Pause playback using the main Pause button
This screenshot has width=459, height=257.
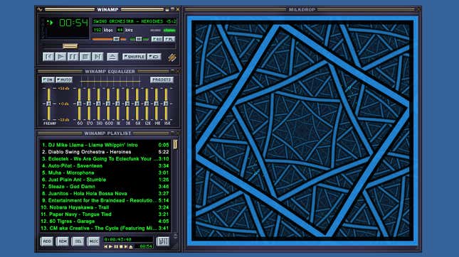pos(73,56)
